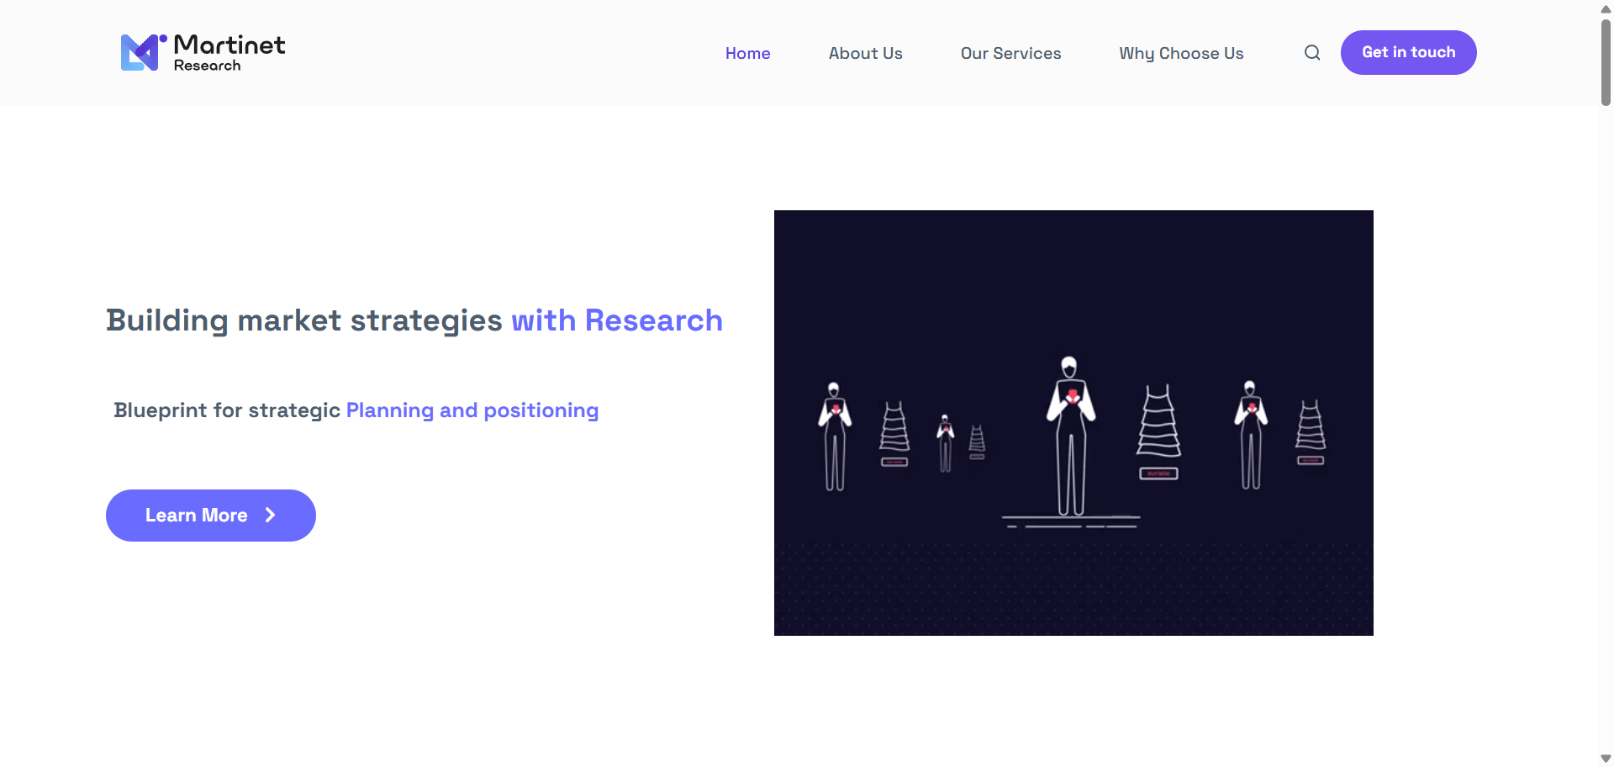Click the large dress icon beside center figure

pos(1158,425)
